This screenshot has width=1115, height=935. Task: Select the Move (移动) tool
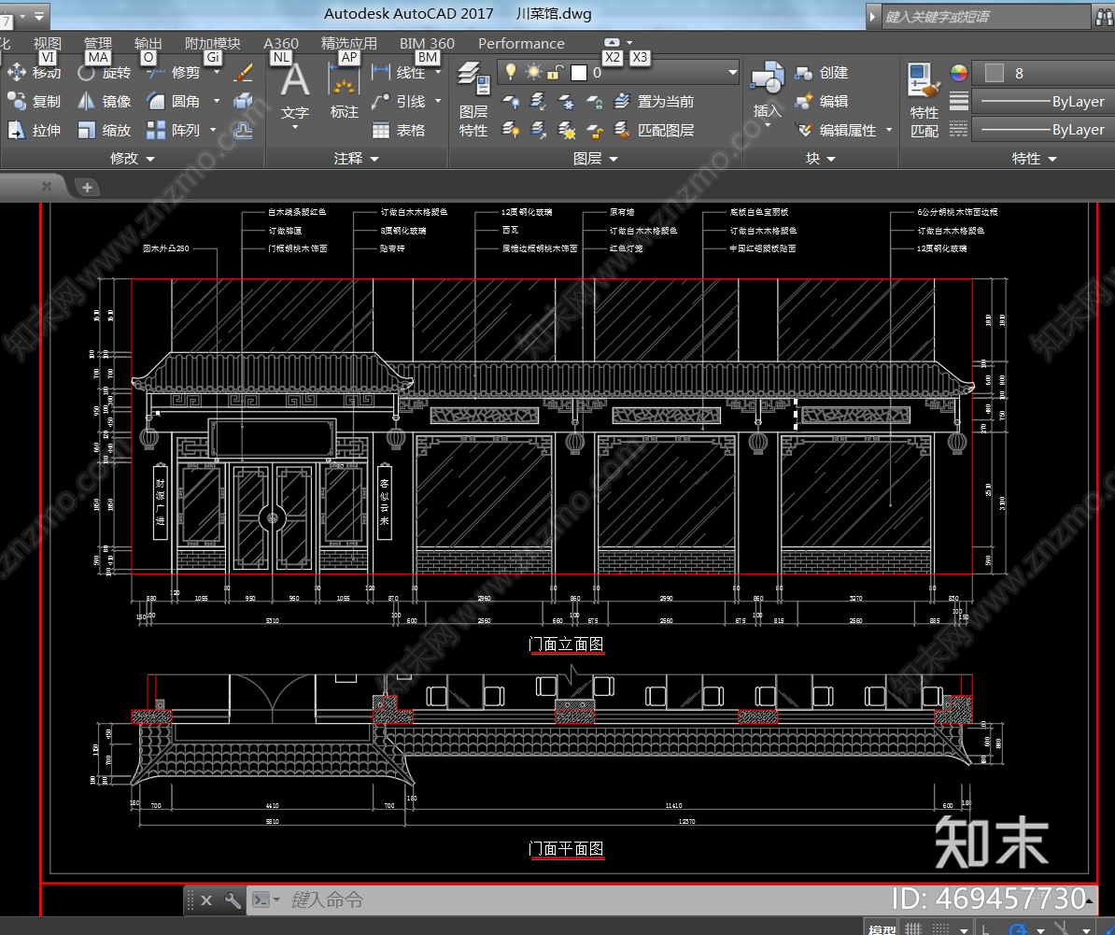click(x=35, y=73)
